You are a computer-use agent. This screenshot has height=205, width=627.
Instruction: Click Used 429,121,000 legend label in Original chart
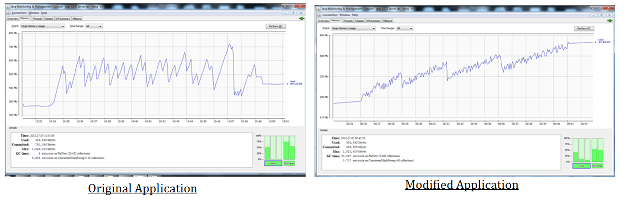(x=296, y=83)
